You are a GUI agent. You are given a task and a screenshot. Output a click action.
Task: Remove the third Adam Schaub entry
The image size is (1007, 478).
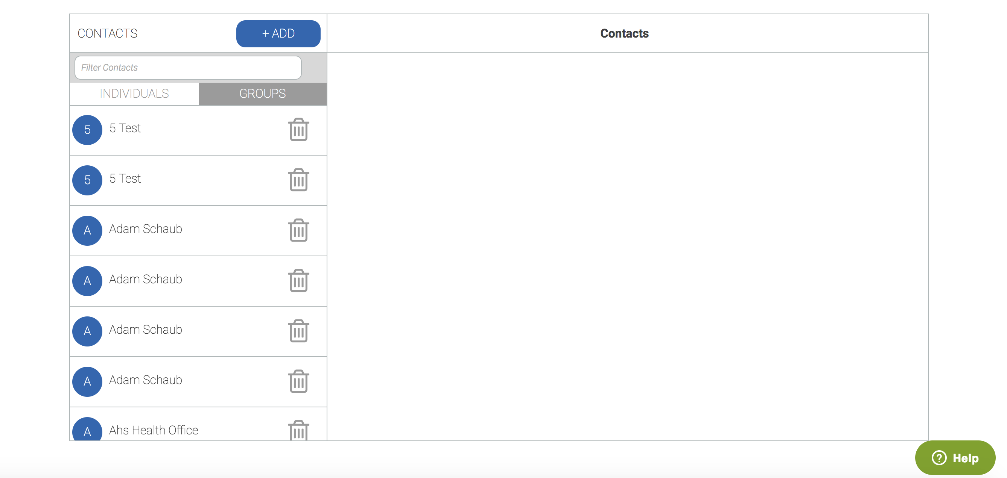pos(299,331)
